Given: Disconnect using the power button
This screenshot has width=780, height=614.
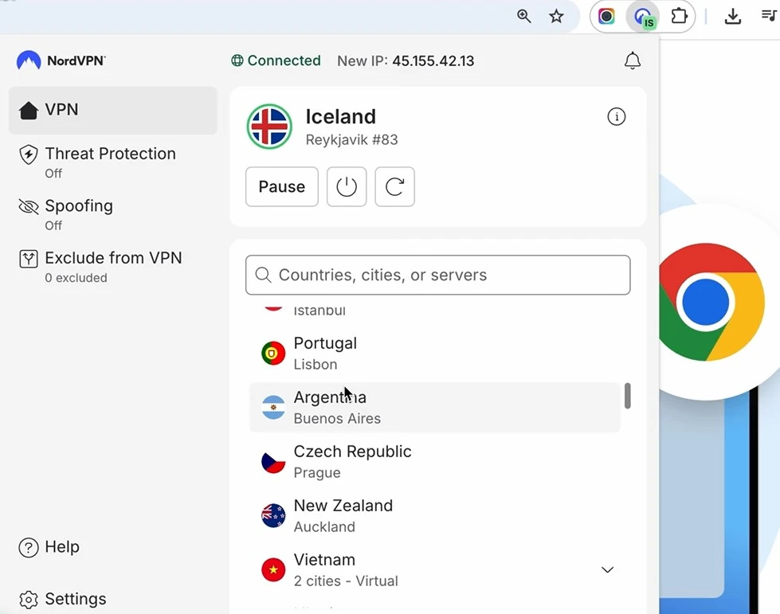Looking at the screenshot, I should [347, 186].
